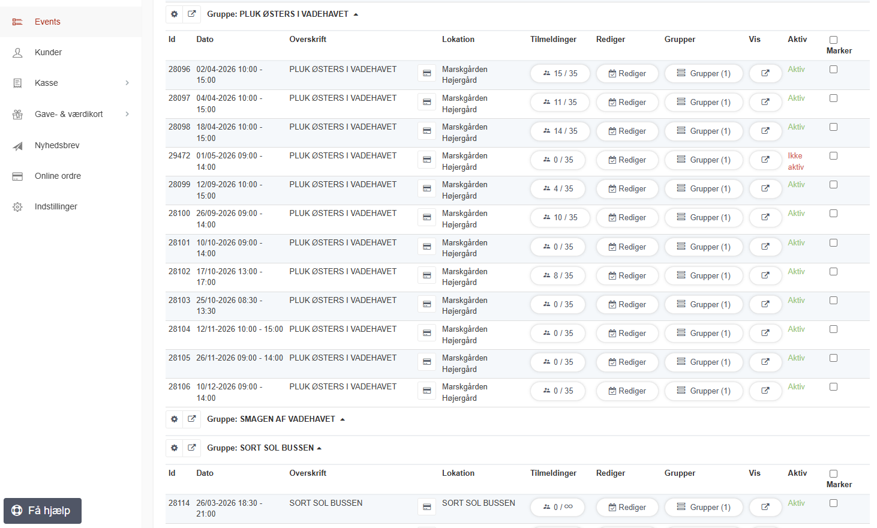Click card icon in SORT SOL BUSSEN row 28114
This screenshot has height=528, width=877.
[x=427, y=507]
